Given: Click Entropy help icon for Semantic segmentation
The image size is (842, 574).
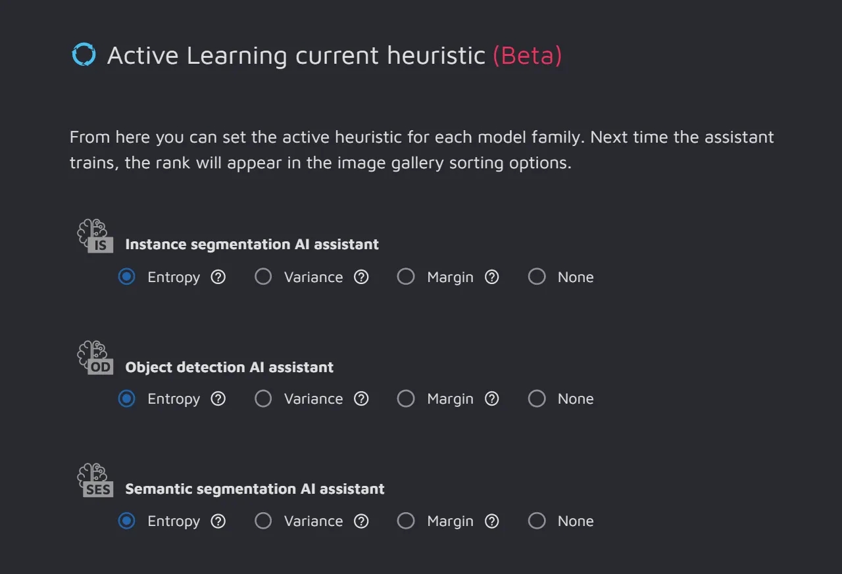Looking at the screenshot, I should (x=218, y=521).
